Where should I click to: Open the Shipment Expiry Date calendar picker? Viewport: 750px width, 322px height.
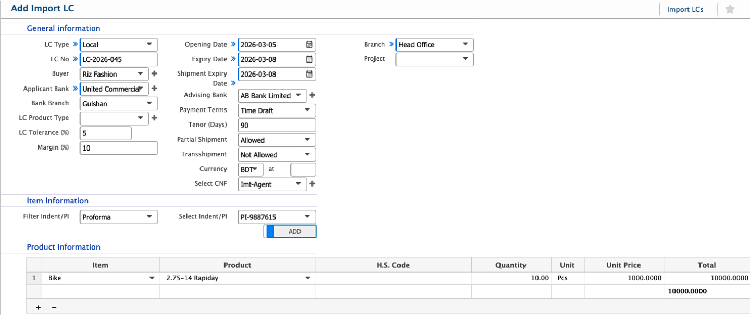tap(309, 74)
